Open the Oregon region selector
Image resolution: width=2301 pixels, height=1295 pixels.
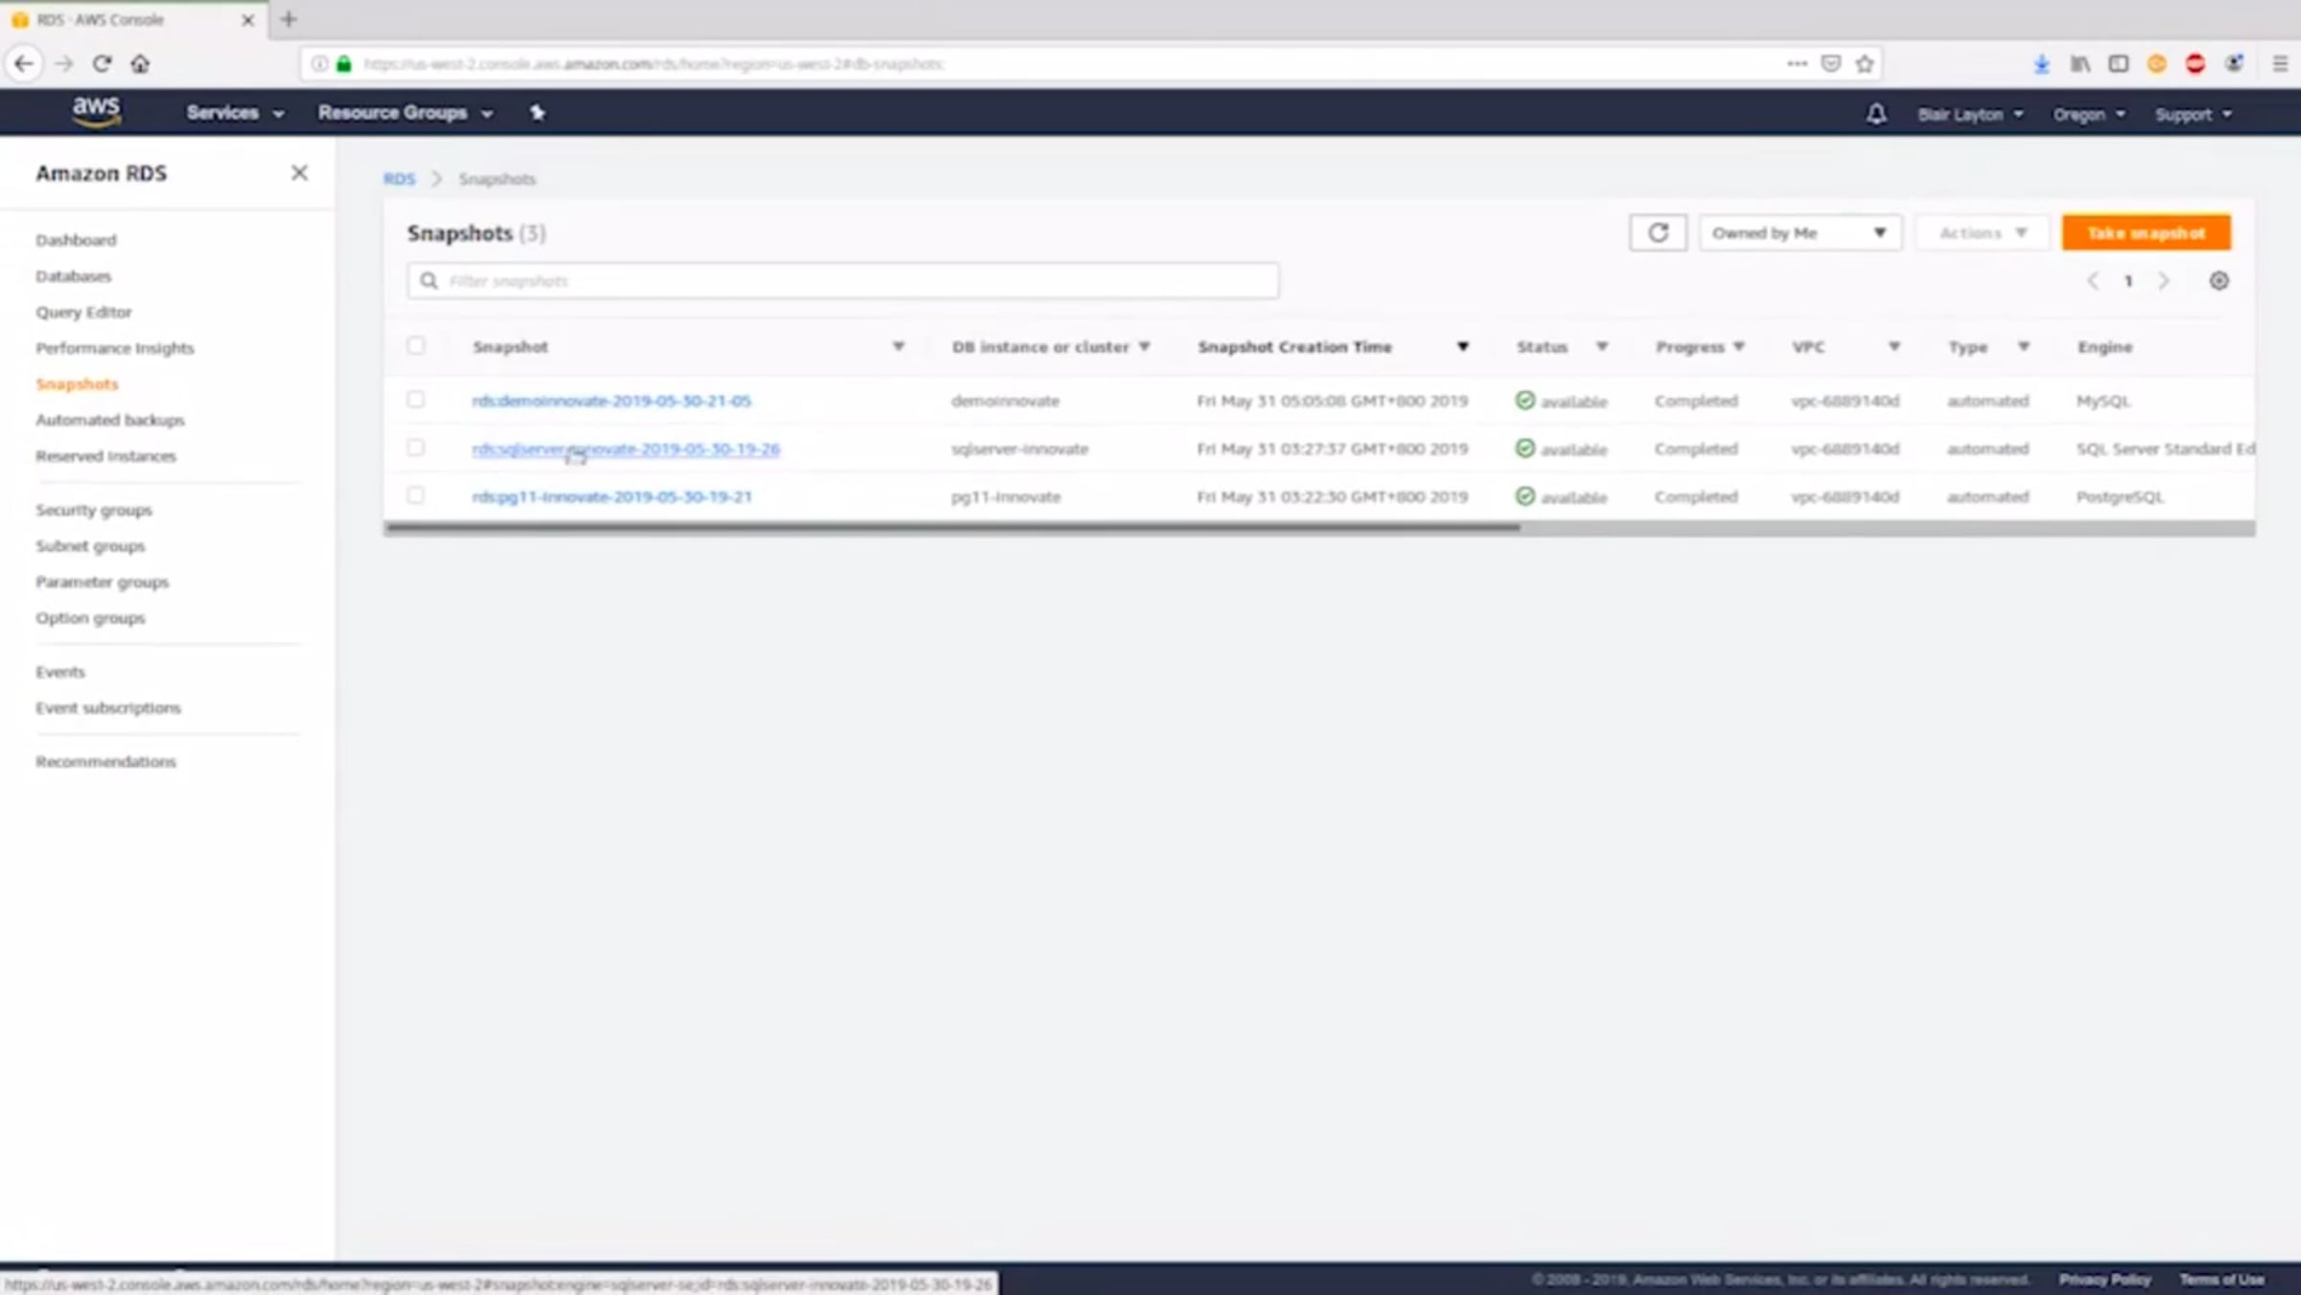(2088, 114)
